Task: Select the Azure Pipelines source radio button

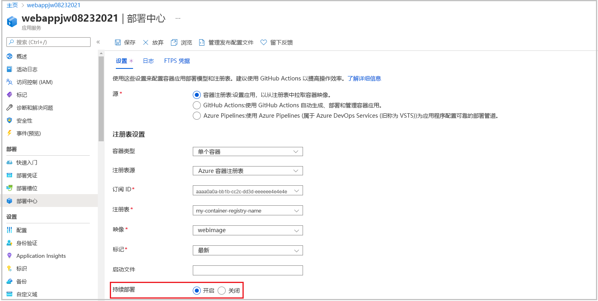Action: pyautogui.click(x=196, y=116)
